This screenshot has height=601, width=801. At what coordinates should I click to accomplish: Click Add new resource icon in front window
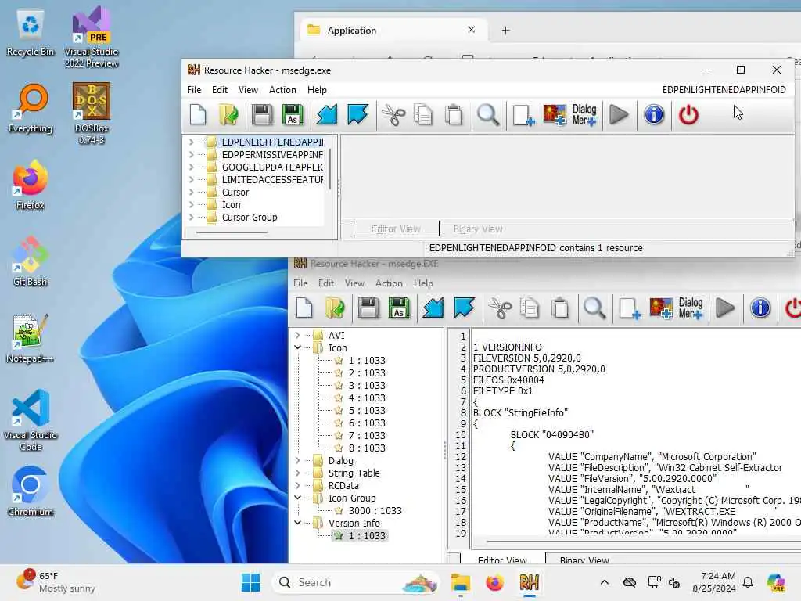click(523, 114)
